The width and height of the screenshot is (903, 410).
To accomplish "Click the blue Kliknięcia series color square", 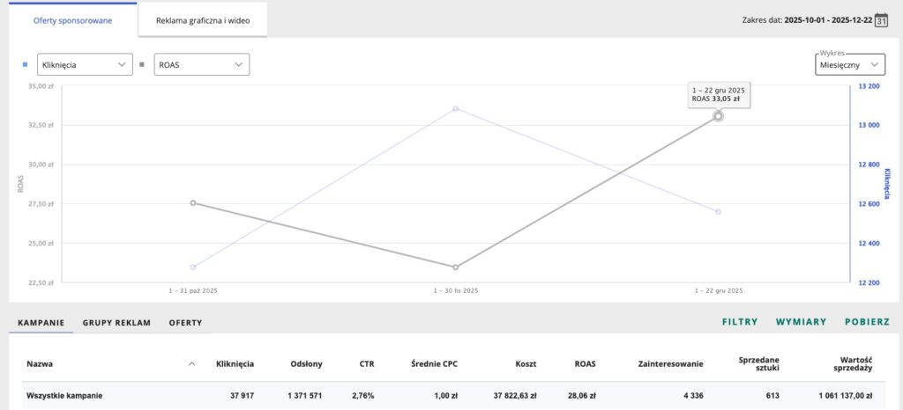I will 25,64.
